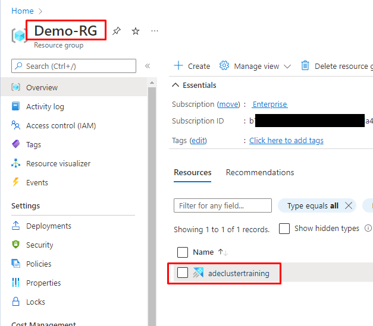The height and width of the screenshot is (326, 373).
Task: Collapse the sidebar using the double chevron
Action: point(148,66)
